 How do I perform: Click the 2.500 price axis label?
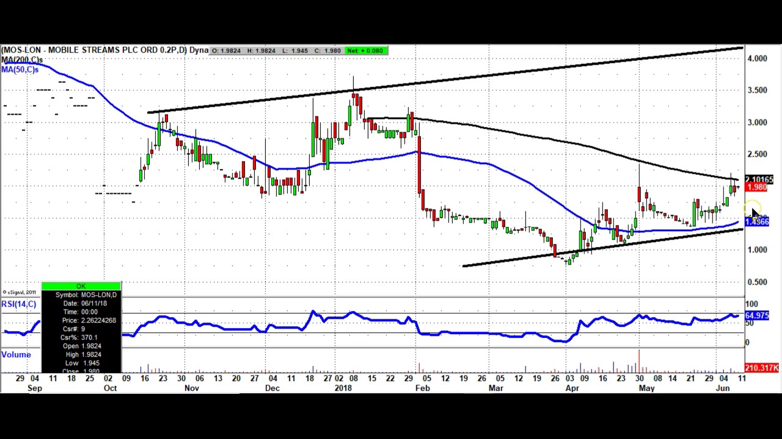[x=757, y=154]
